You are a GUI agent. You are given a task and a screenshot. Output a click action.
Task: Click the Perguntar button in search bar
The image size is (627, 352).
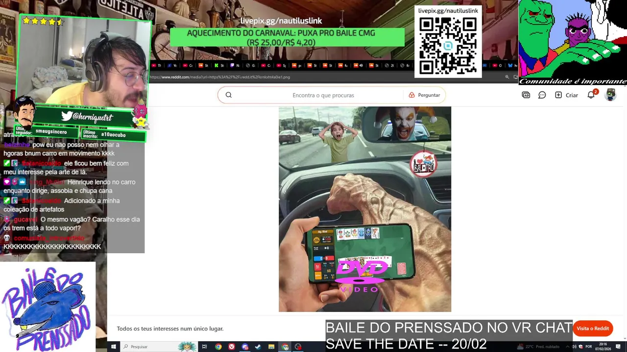(x=424, y=95)
